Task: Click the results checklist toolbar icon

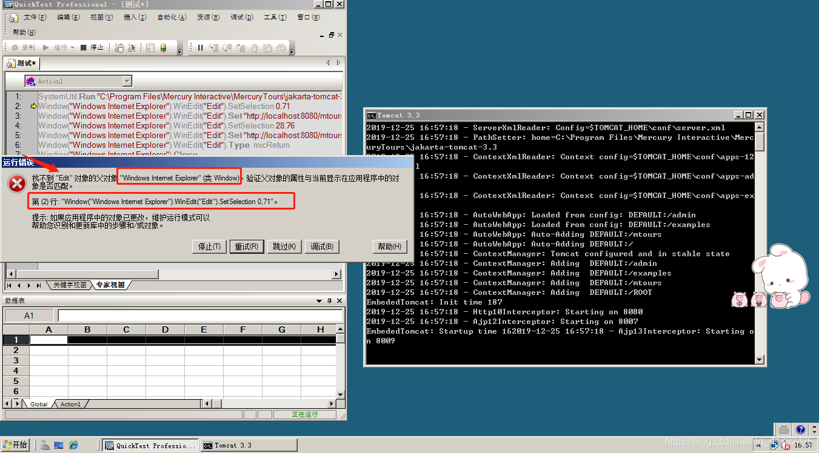Action: pyautogui.click(x=150, y=48)
